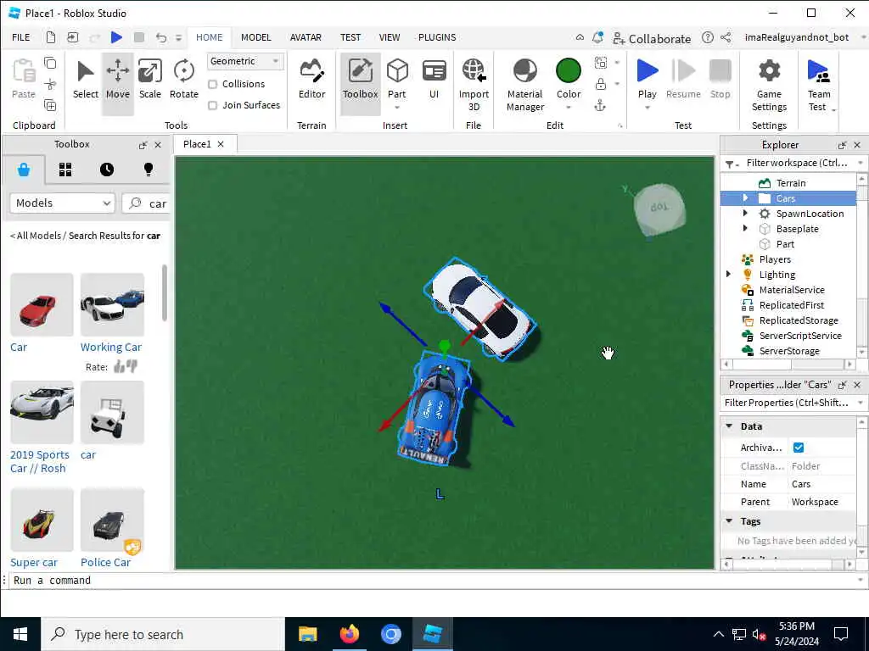Switch to the PLUGINS ribbon tab

(437, 37)
